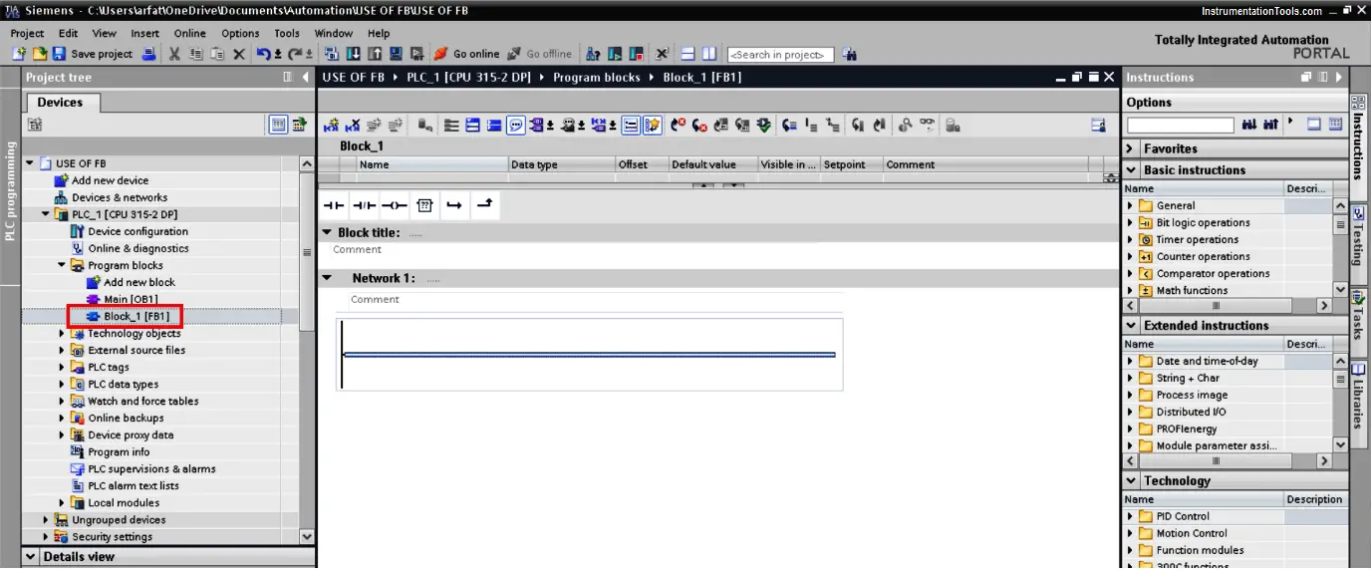This screenshot has width=1371, height=570.
Task: Click the Monitoring on/off glasses icon
Action: pyautogui.click(x=927, y=125)
